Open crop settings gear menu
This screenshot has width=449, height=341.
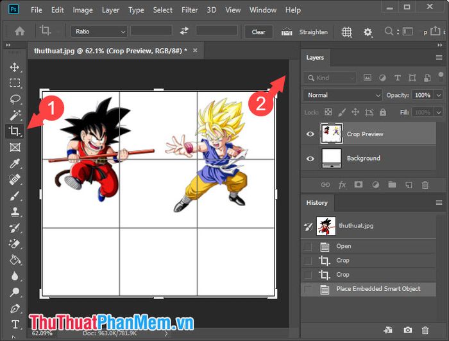(x=368, y=32)
